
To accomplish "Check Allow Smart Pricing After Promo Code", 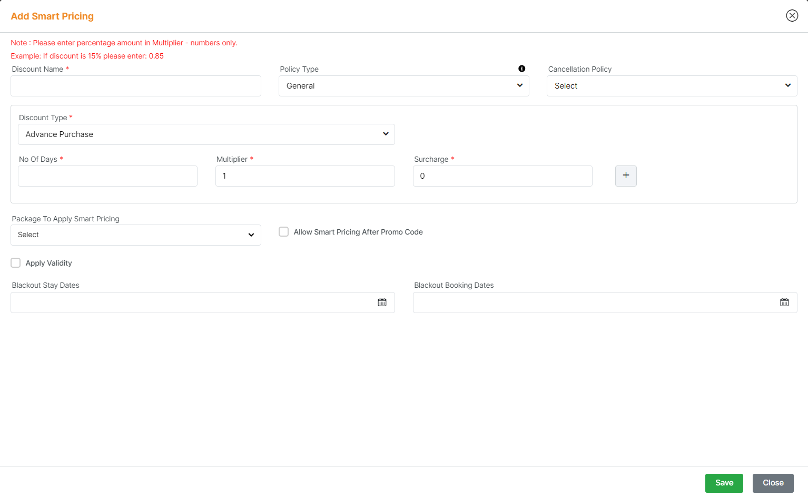I will pyautogui.click(x=283, y=231).
